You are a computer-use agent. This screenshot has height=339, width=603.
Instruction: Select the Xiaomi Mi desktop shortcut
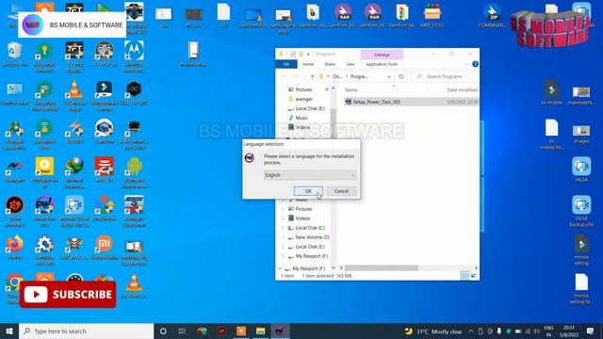[105, 248]
